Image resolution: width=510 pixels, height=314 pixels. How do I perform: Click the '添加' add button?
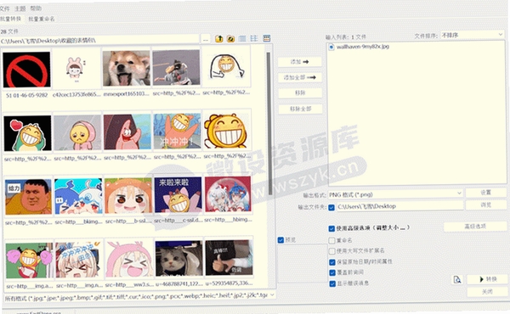point(300,62)
